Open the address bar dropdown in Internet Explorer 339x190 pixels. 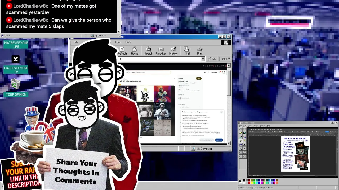click(x=203, y=59)
